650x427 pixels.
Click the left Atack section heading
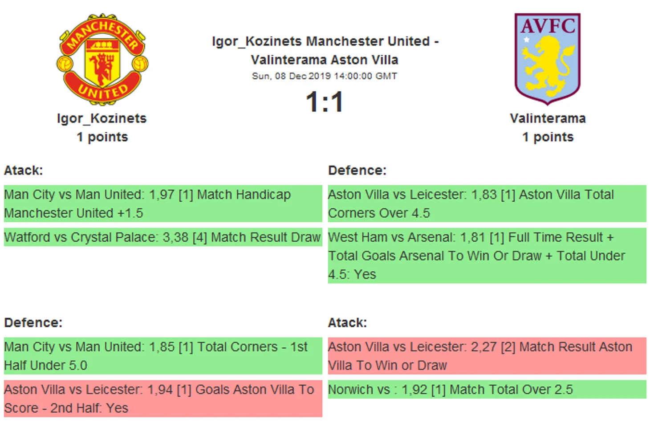click(24, 171)
